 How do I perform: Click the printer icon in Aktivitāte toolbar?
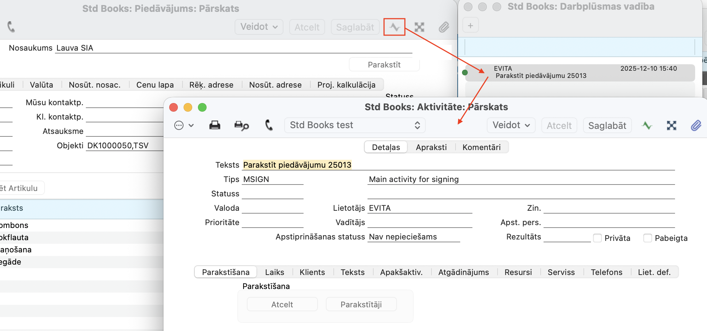coord(214,125)
